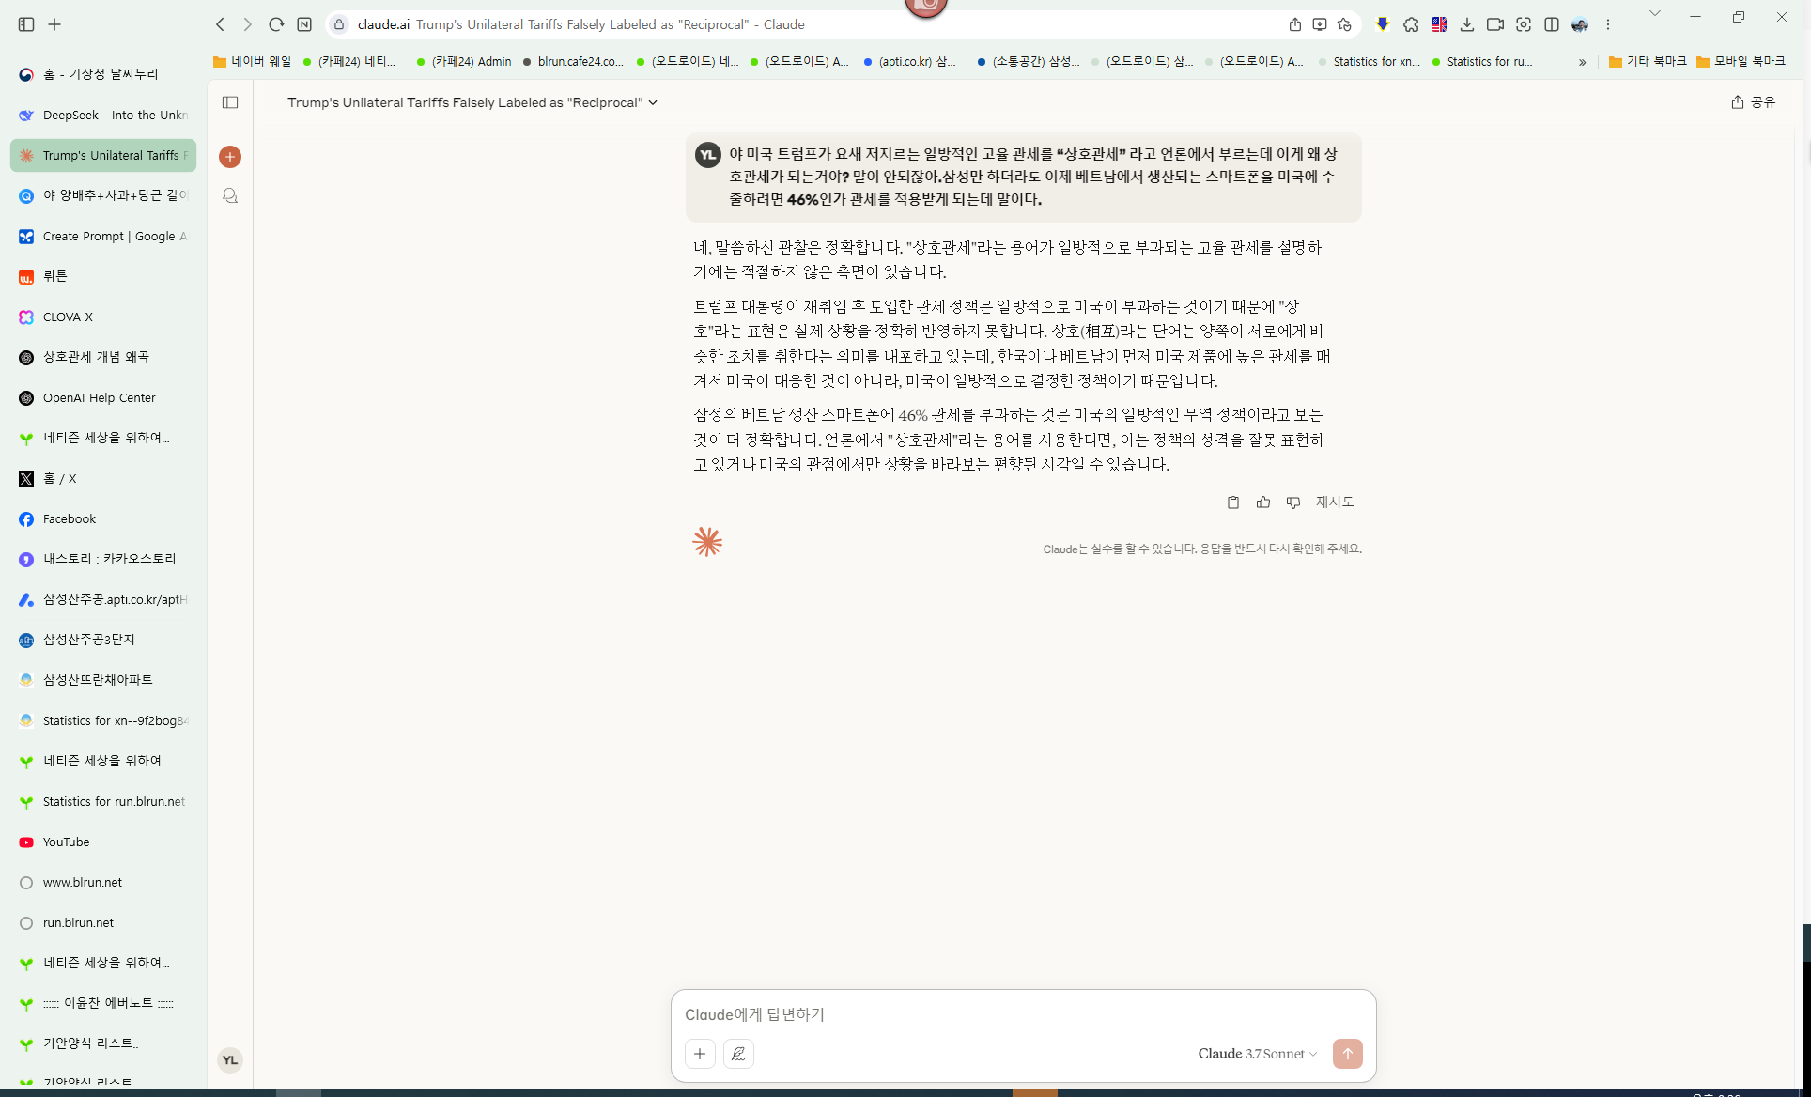Switch to www.blrun.net tab
Screen dimensions: 1811x1097
(103, 882)
